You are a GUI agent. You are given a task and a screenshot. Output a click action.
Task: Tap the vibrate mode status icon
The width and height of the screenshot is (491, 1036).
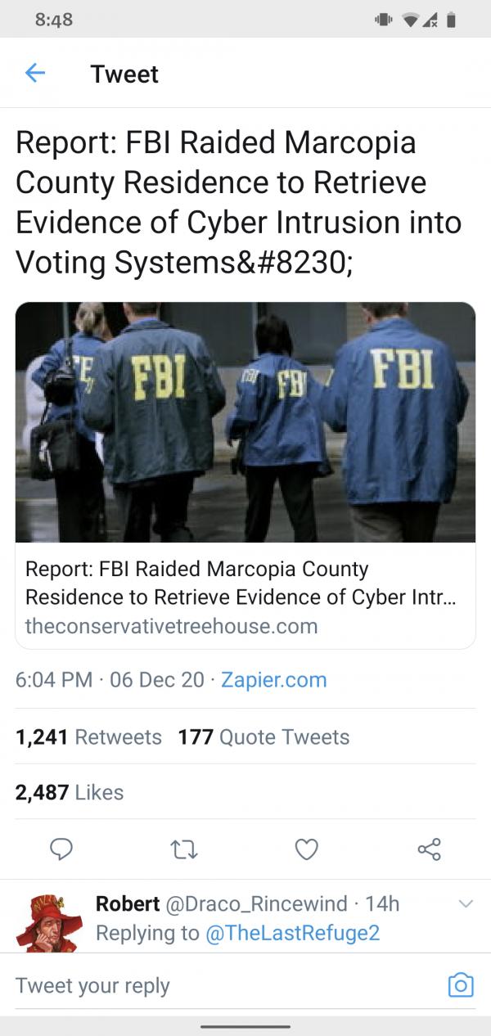pyautogui.click(x=382, y=20)
